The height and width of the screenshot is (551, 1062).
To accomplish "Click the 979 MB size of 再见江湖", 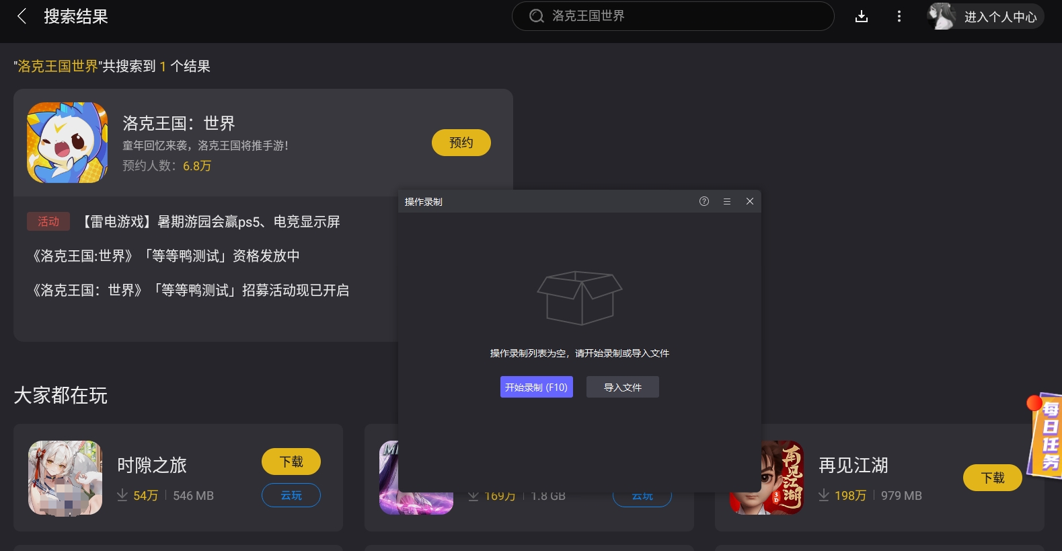I will (x=901, y=496).
